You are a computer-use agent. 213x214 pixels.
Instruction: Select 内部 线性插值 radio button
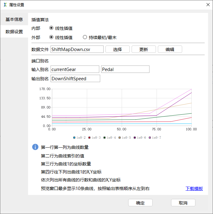tap(51, 28)
